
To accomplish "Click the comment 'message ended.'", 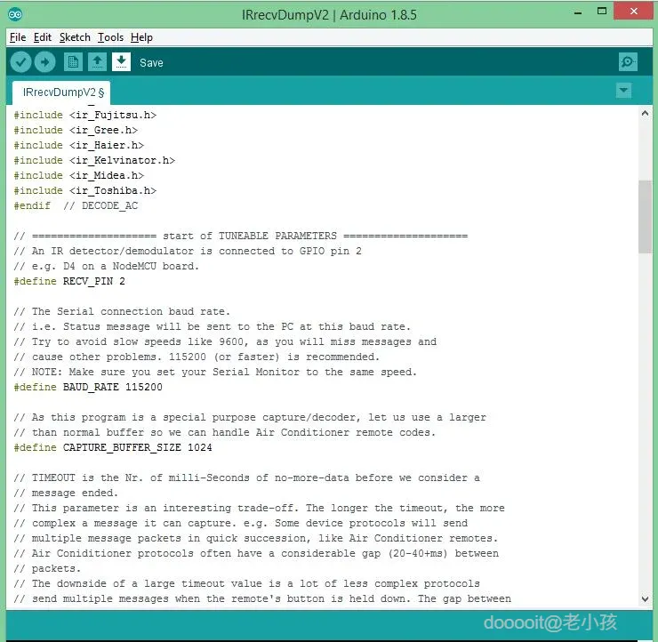I will 66,493.
